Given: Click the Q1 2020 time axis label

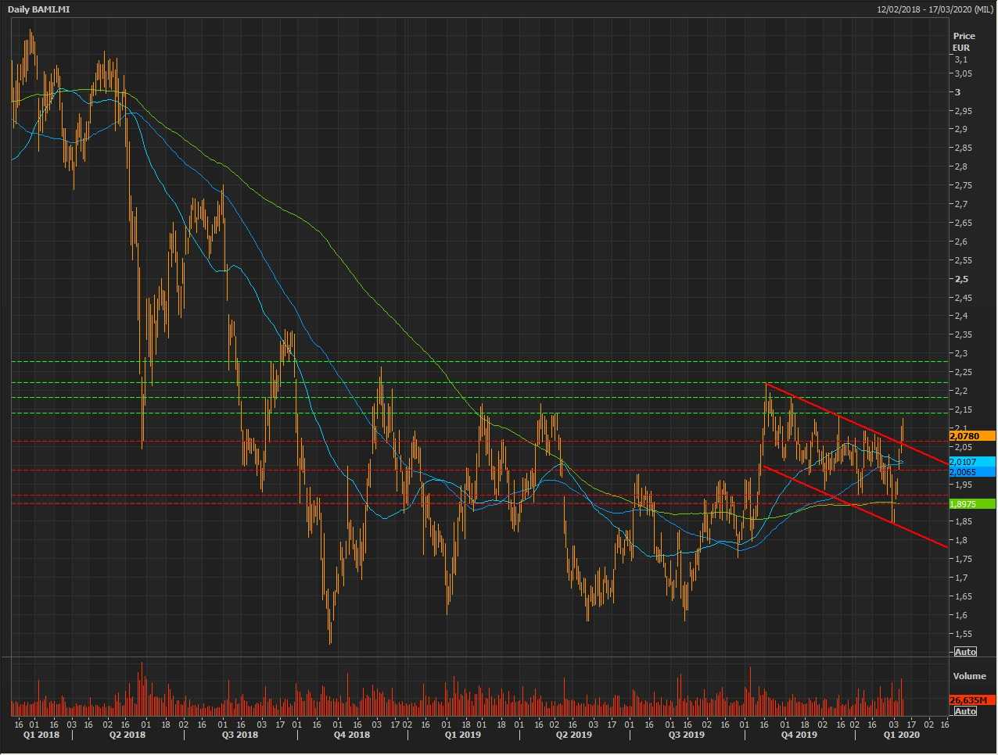Looking at the screenshot, I should click(901, 735).
